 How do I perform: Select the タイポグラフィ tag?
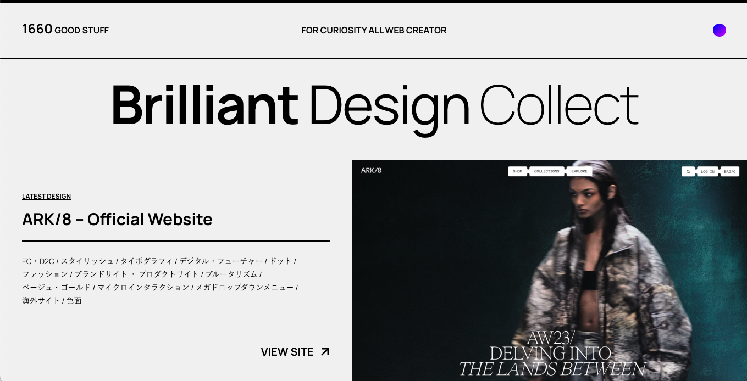146,261
